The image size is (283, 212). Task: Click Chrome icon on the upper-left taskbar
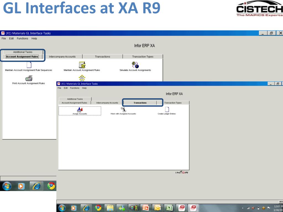[51, 186]
